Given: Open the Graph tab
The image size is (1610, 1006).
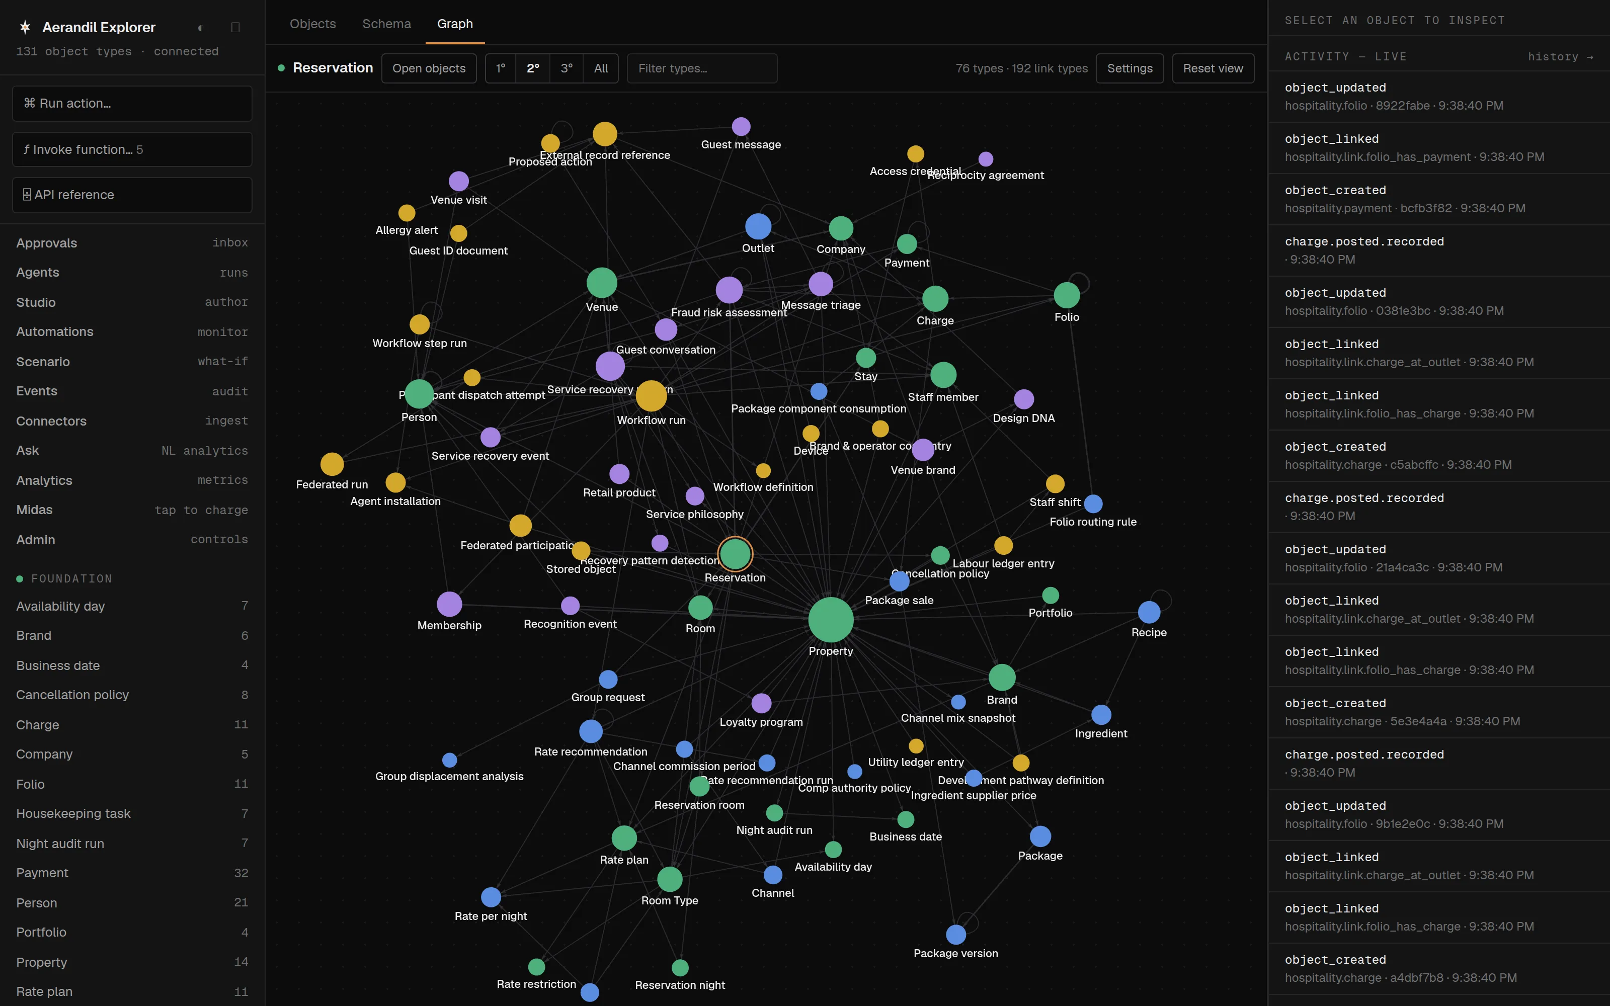Looking at the screenshot, I should (x=455, y=24).
